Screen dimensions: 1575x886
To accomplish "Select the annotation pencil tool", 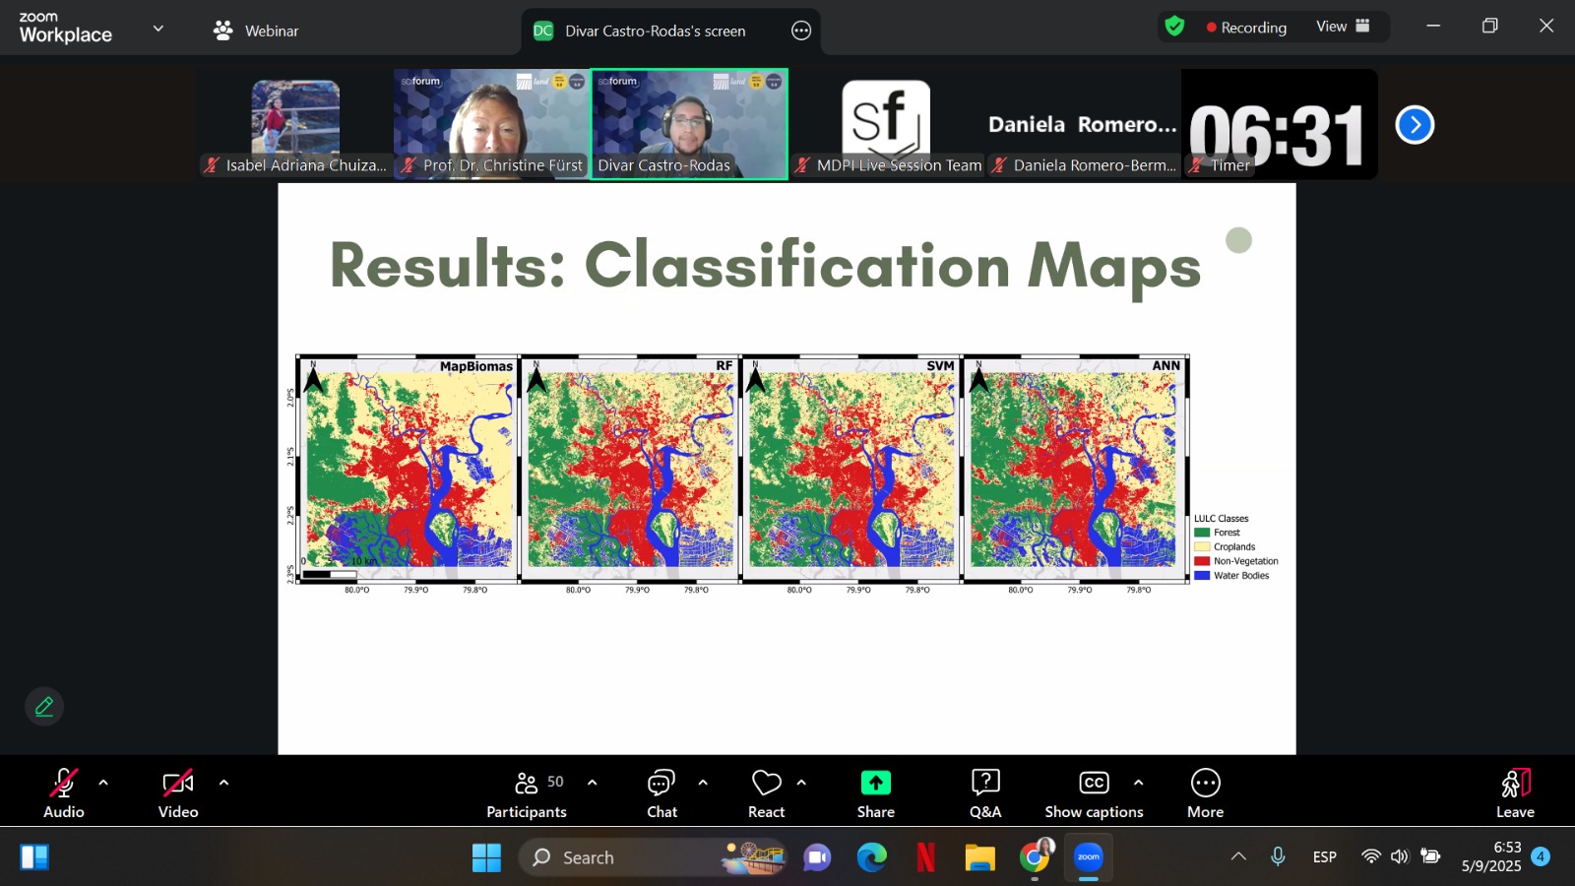I will pyautogui.click(x=43, y=706).
